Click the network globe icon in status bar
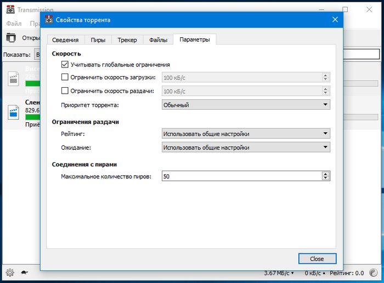The image size is (384, 283). point(374,273)
